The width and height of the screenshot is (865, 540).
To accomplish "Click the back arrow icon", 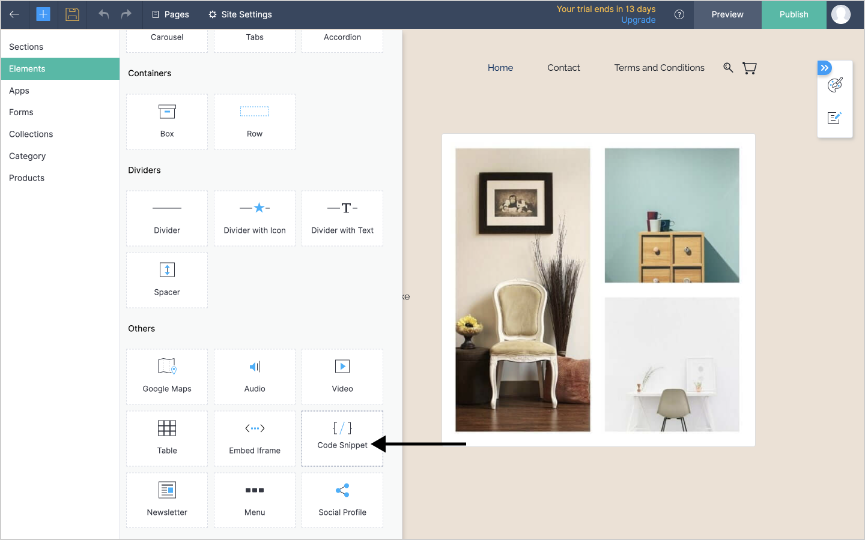I will (x=14, y=14).
